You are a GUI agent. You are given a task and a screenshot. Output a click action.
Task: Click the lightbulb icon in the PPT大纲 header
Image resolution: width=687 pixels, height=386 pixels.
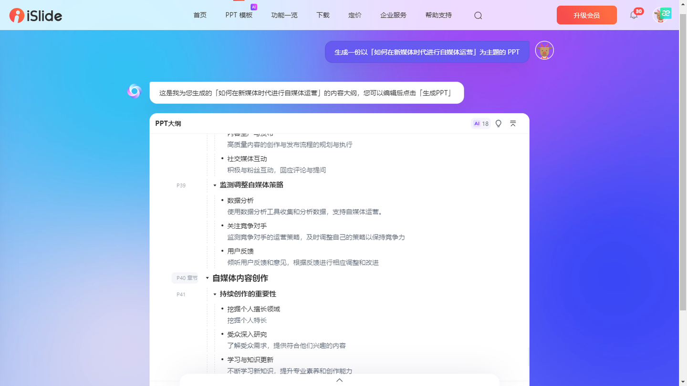498,123
